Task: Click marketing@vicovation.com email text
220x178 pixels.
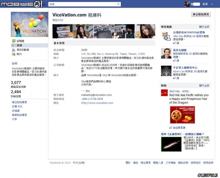Action: click(x=96, y=95)
